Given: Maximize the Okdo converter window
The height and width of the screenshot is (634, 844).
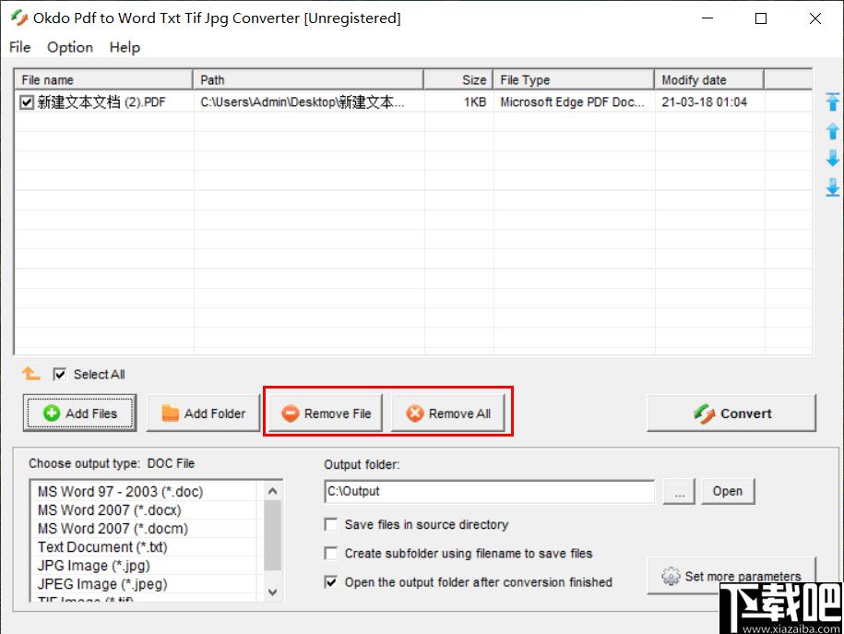Looking at the screenshot, I should point(761,18).
